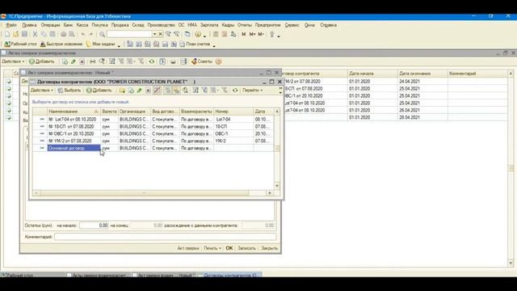The image size is (517, 291).
Task: Click the Undo arrow icon
Action: coord(83,34)
